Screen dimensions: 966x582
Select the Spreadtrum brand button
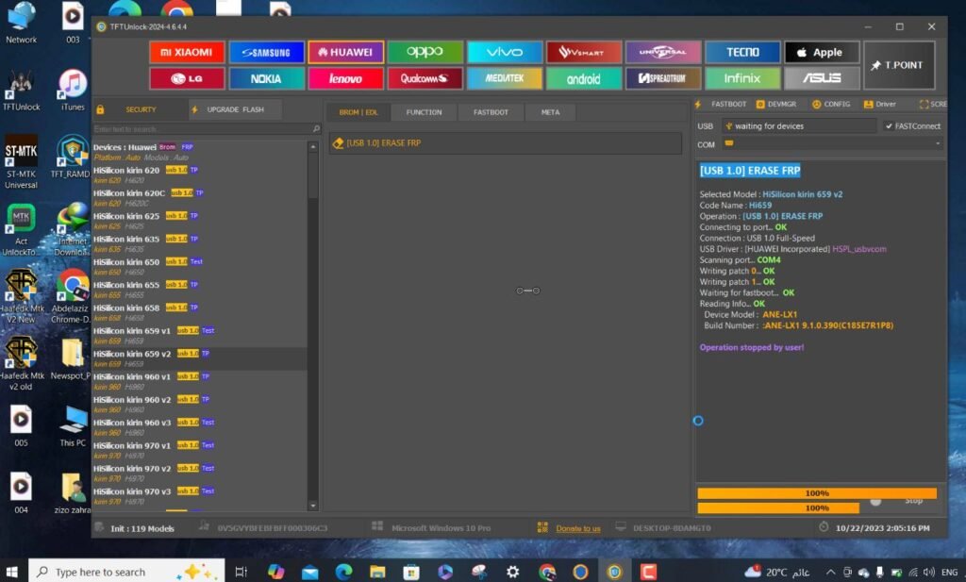coord(663,79)
